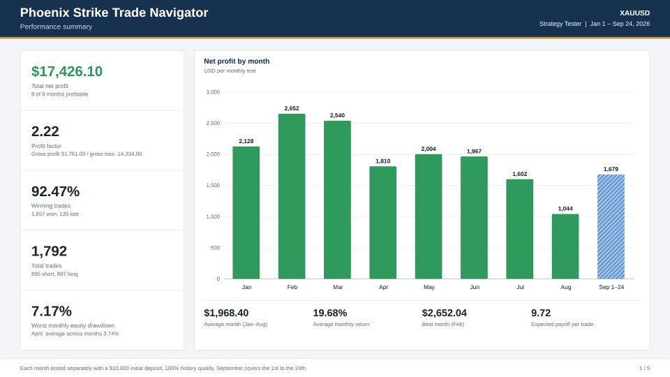This screenshot has width=670, height=377.
Task: Click the hatched blue Sep 1–24 bar
Action: (611, 226)
